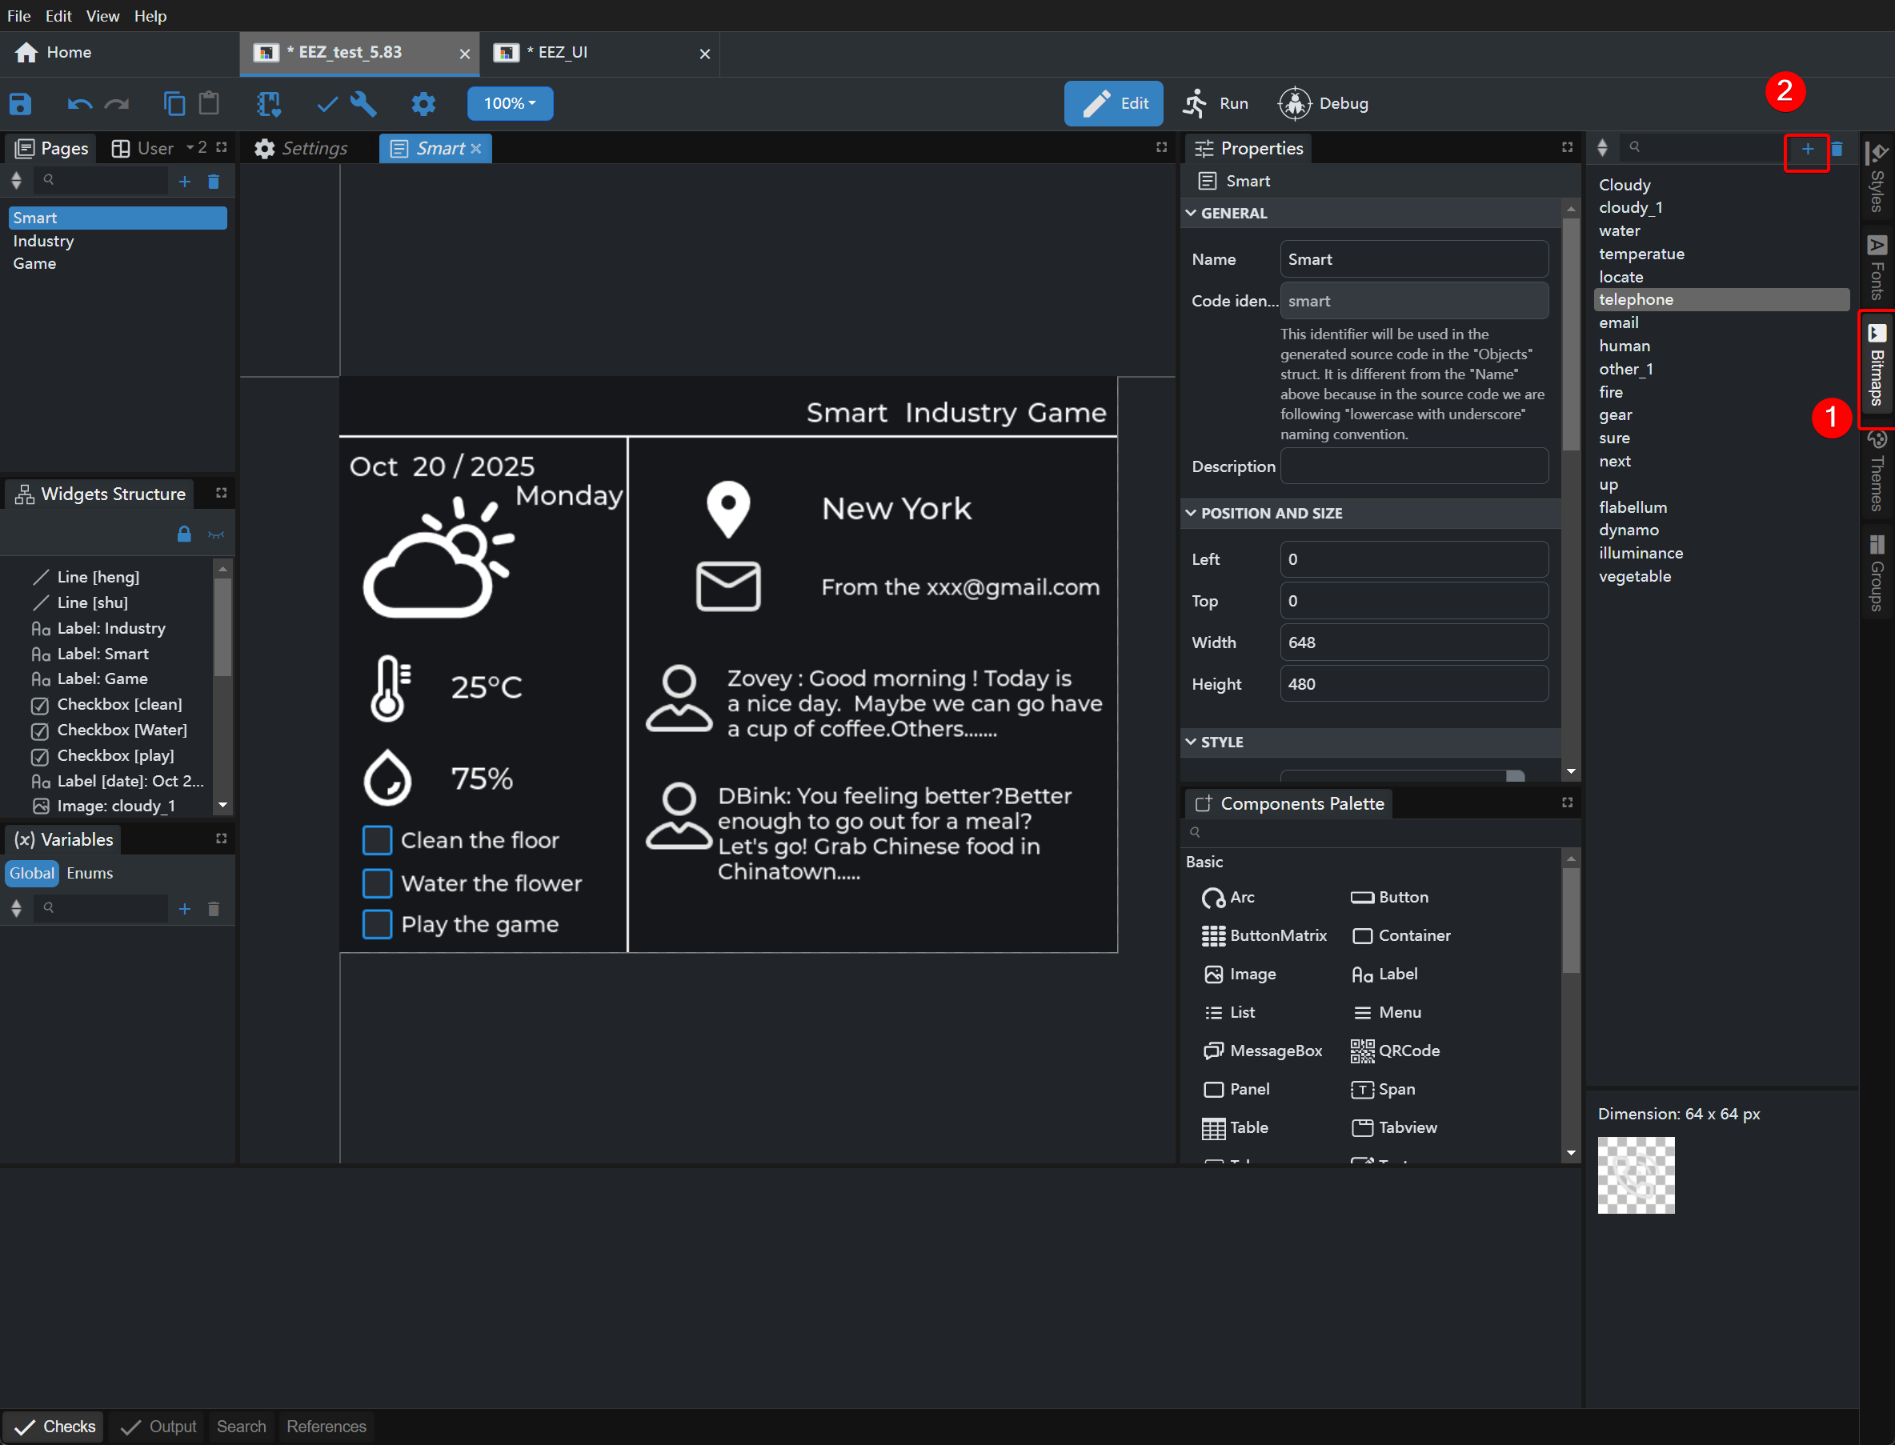
Task: Click the Run mode button
Action: point(1216,103)
